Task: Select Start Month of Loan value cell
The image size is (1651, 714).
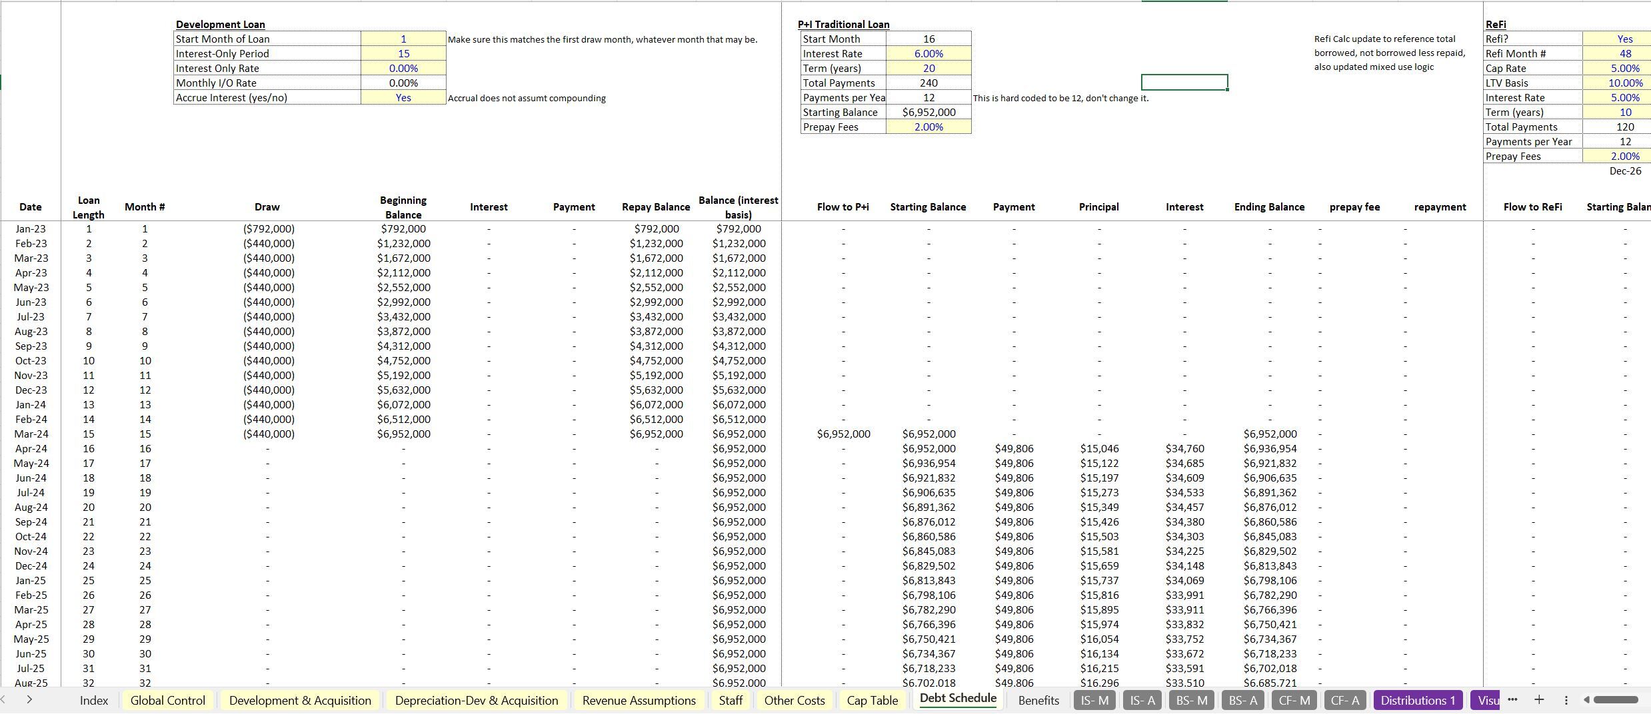Action: click(x=403, y=39)
